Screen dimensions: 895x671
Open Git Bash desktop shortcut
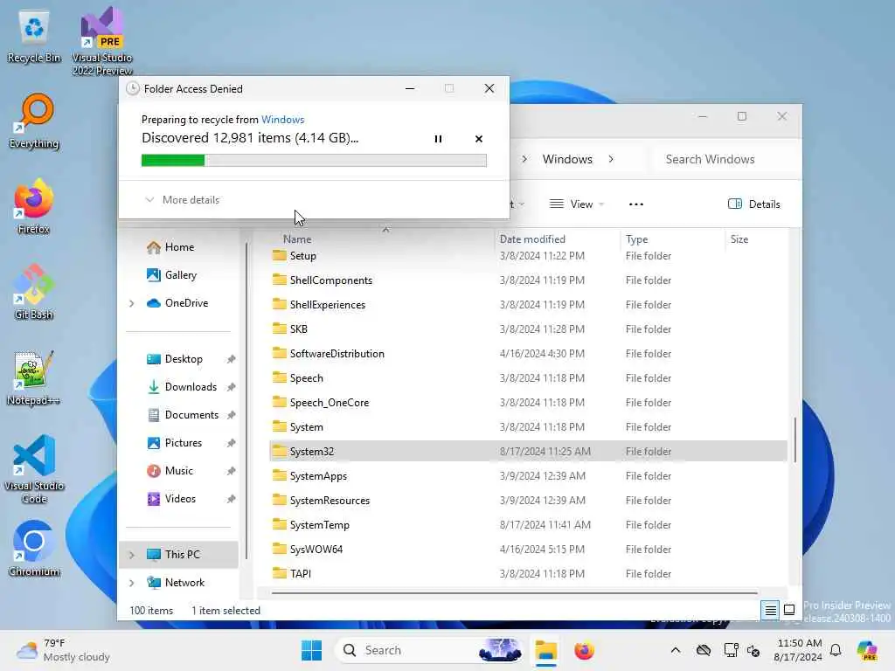point(34,292)
